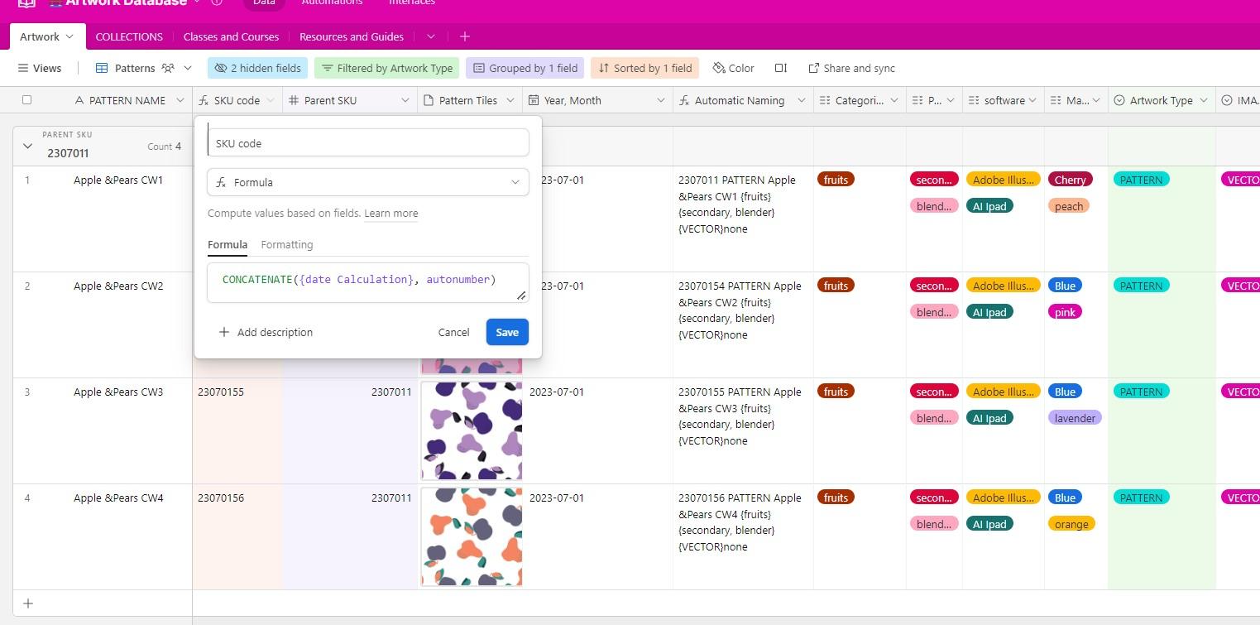Toggle the select-all rows checkbox
Image resolution: width=1260 pixels, height=625 pixels.
pyautogui.click(x=26, y=100)
